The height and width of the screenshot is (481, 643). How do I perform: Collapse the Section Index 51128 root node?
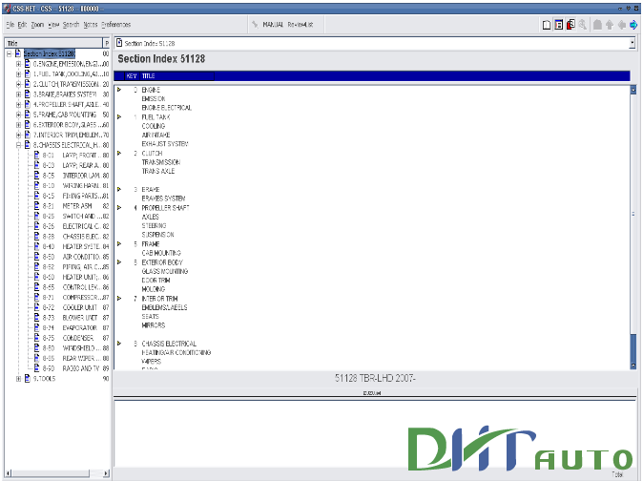click(9, 53)
